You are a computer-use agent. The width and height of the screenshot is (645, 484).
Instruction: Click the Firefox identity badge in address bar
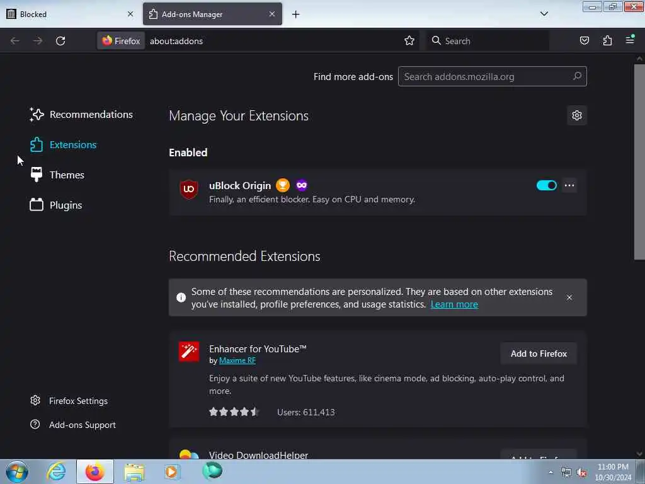pos(121,41)
